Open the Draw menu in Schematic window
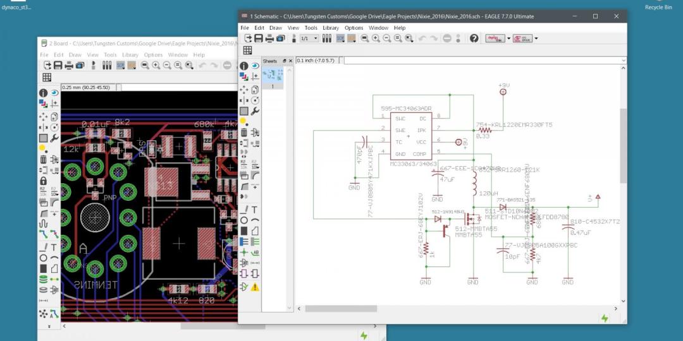 (x=276, y=27)
